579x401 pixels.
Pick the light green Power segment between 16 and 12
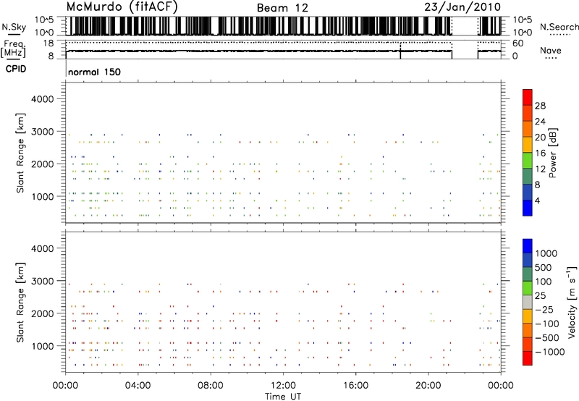click(528, 161)
